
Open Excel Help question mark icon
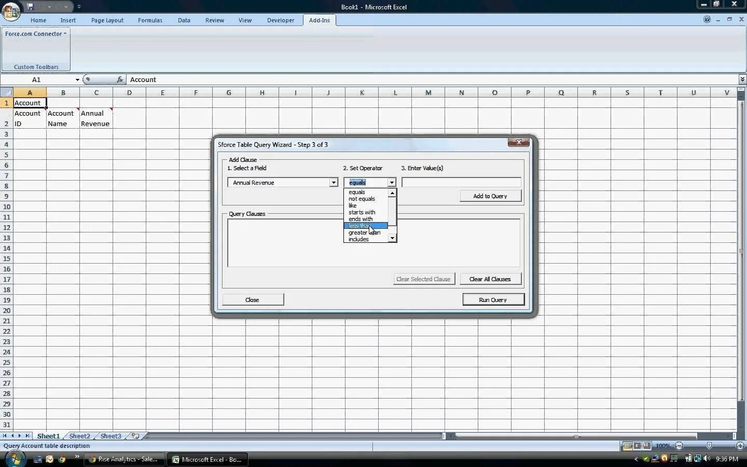(x=707, y=19)
